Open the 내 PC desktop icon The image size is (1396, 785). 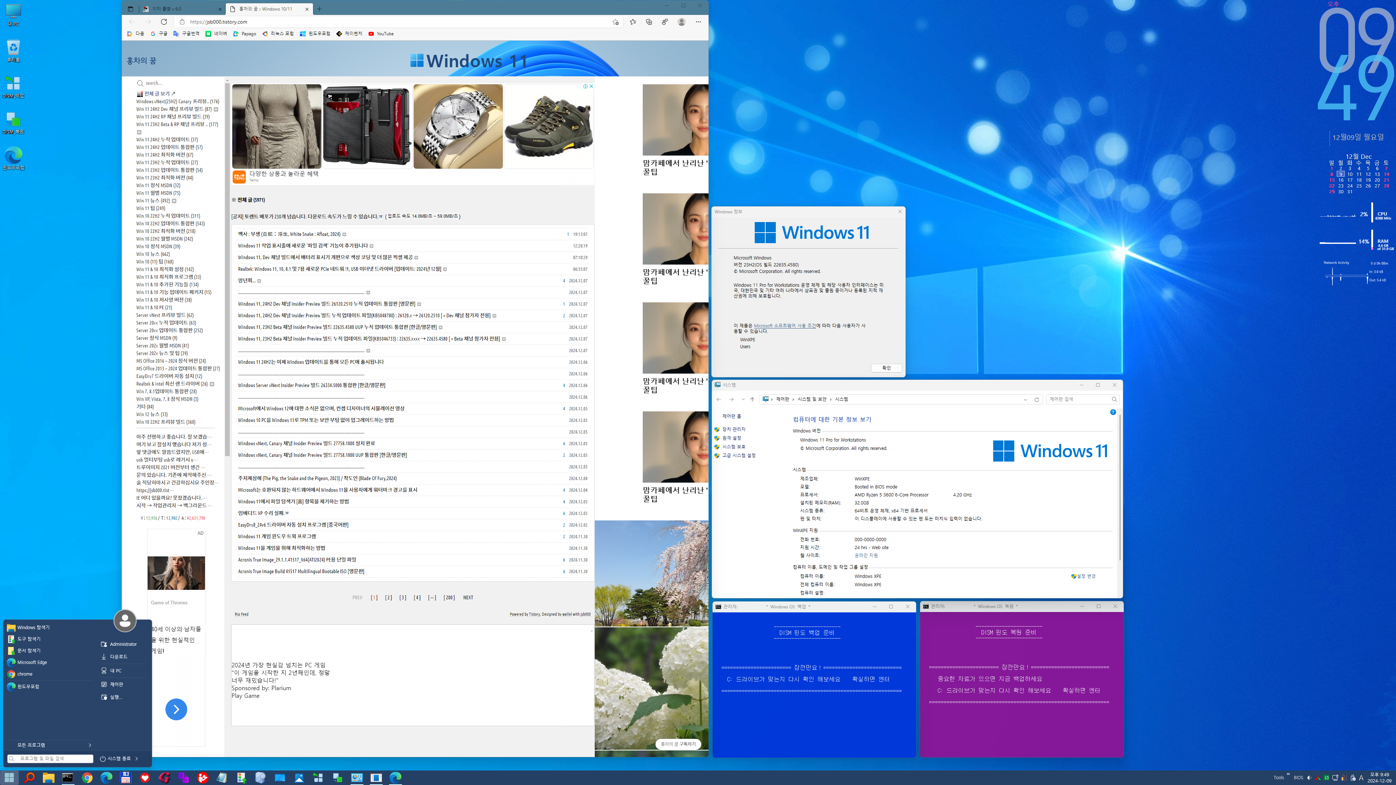(13, 15)
